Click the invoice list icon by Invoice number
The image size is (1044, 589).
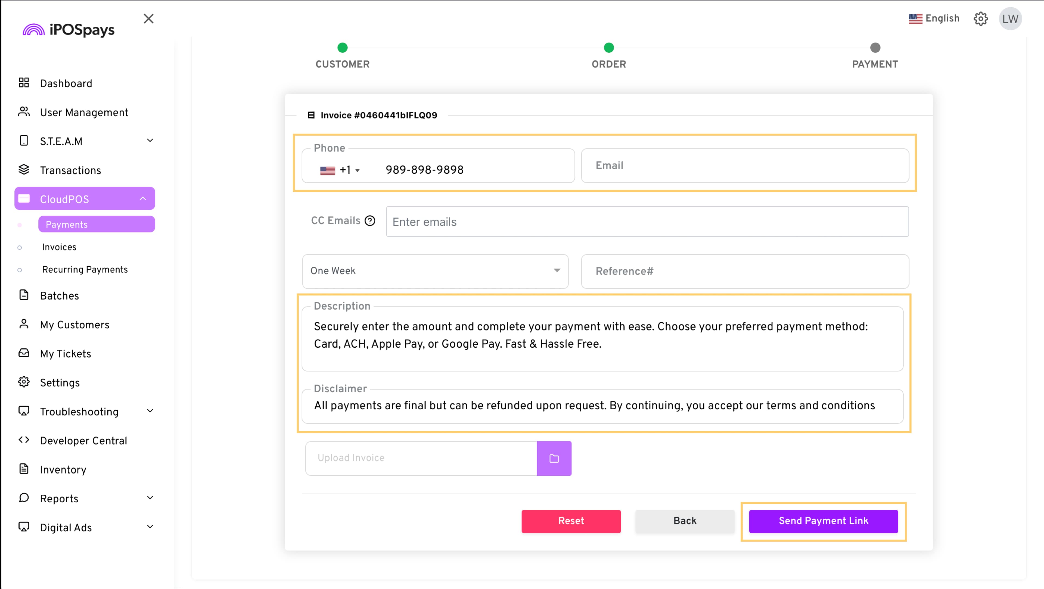click(x=311, y=115)
